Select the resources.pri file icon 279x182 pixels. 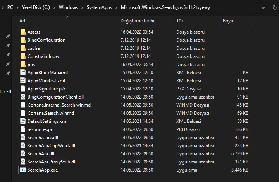click(x=22, y=129)
